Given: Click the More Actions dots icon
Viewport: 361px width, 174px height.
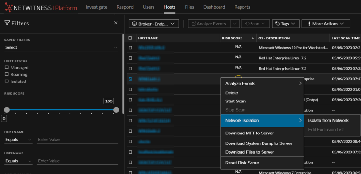Looking at the screenshot, I should point(309,24).
